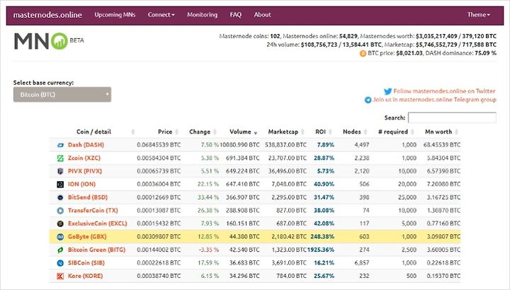Click the Zcoin price 0.00584304 BTC
This screenshot has height=290, width=510.
point(159,158)
